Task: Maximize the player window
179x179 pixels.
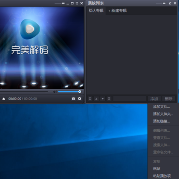Action: [x=72, y=3]
